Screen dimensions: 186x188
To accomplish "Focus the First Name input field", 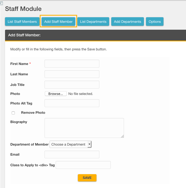I will (72, 64).
